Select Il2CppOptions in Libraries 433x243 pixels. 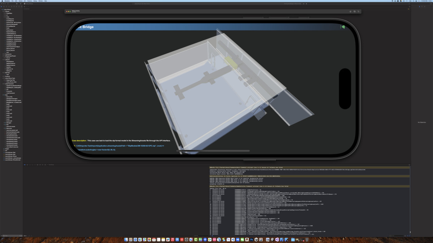pos(10,62)
